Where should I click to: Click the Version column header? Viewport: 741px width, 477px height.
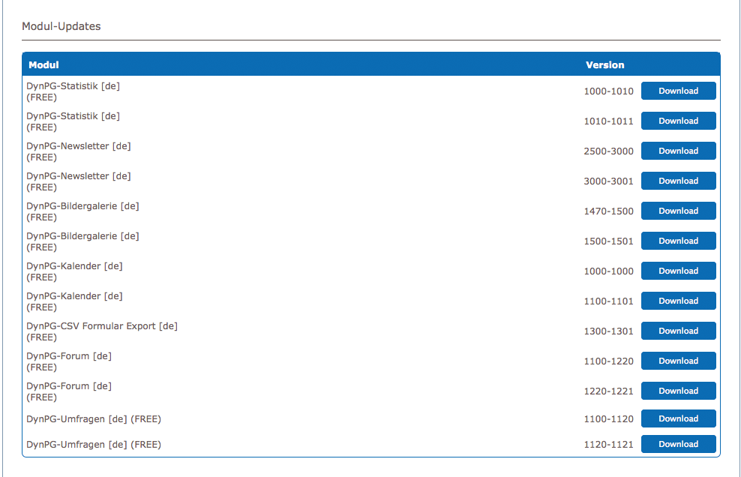pyautogui.click(x=604, y=65)
